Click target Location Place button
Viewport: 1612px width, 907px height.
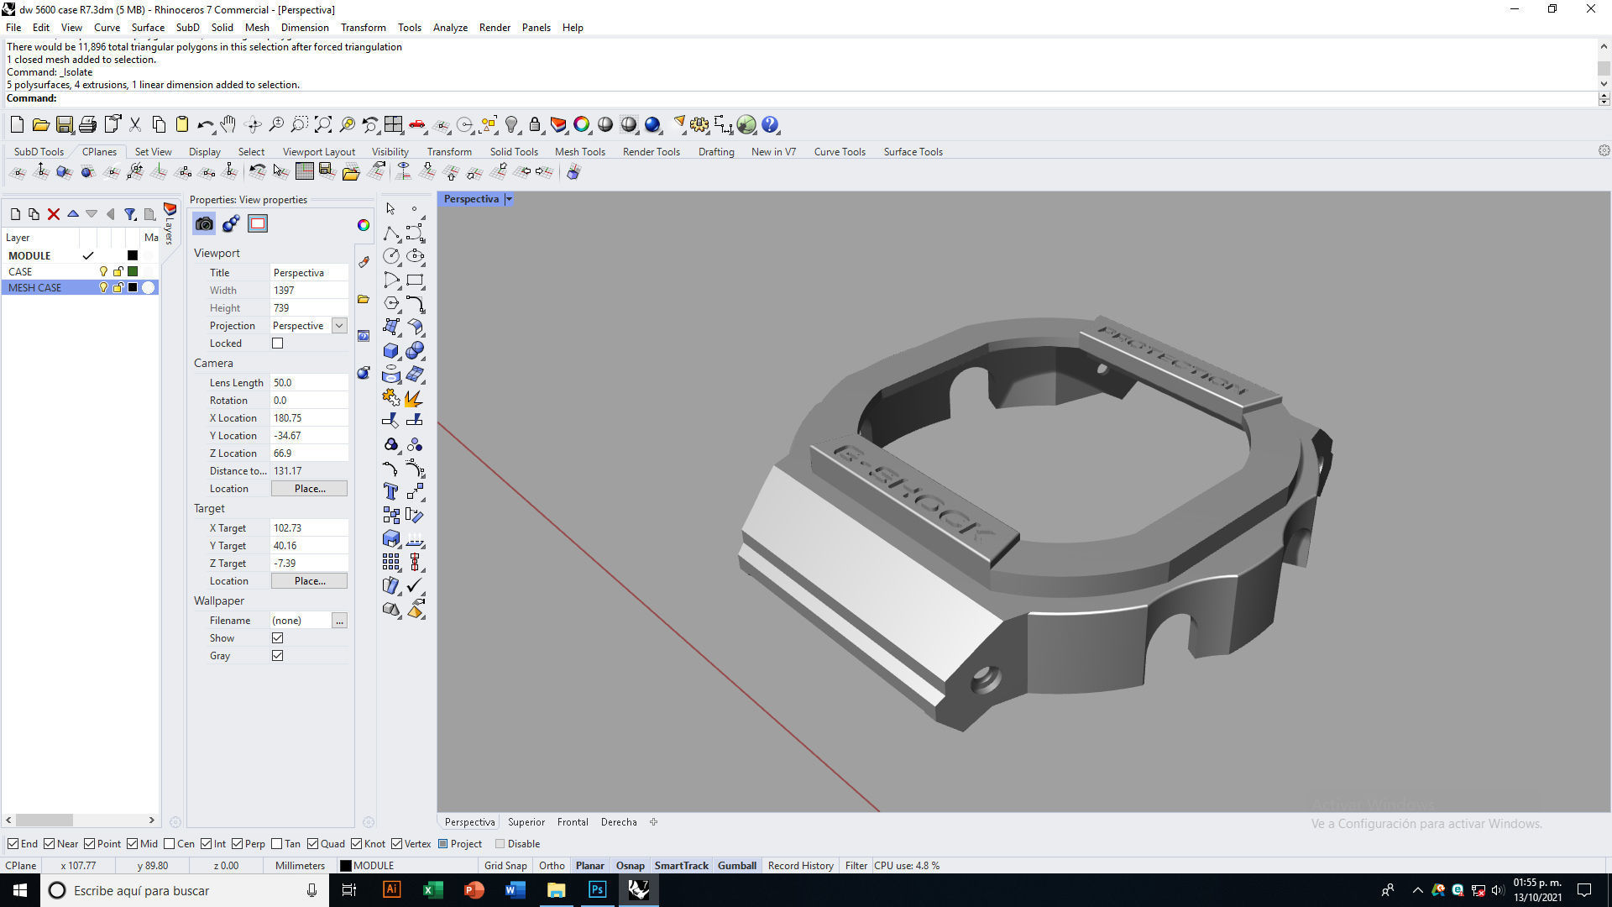tap(309, 581)
